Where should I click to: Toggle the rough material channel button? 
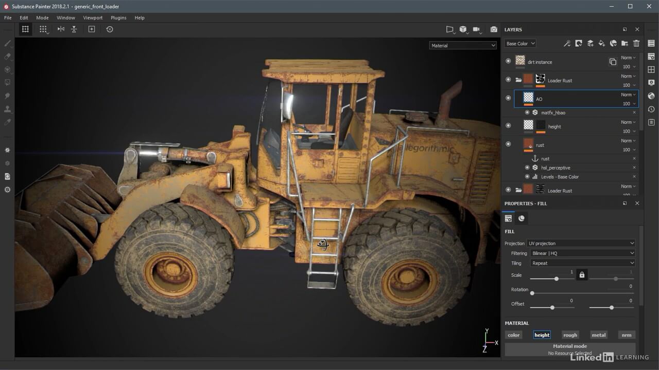click(x=570, y=335)
